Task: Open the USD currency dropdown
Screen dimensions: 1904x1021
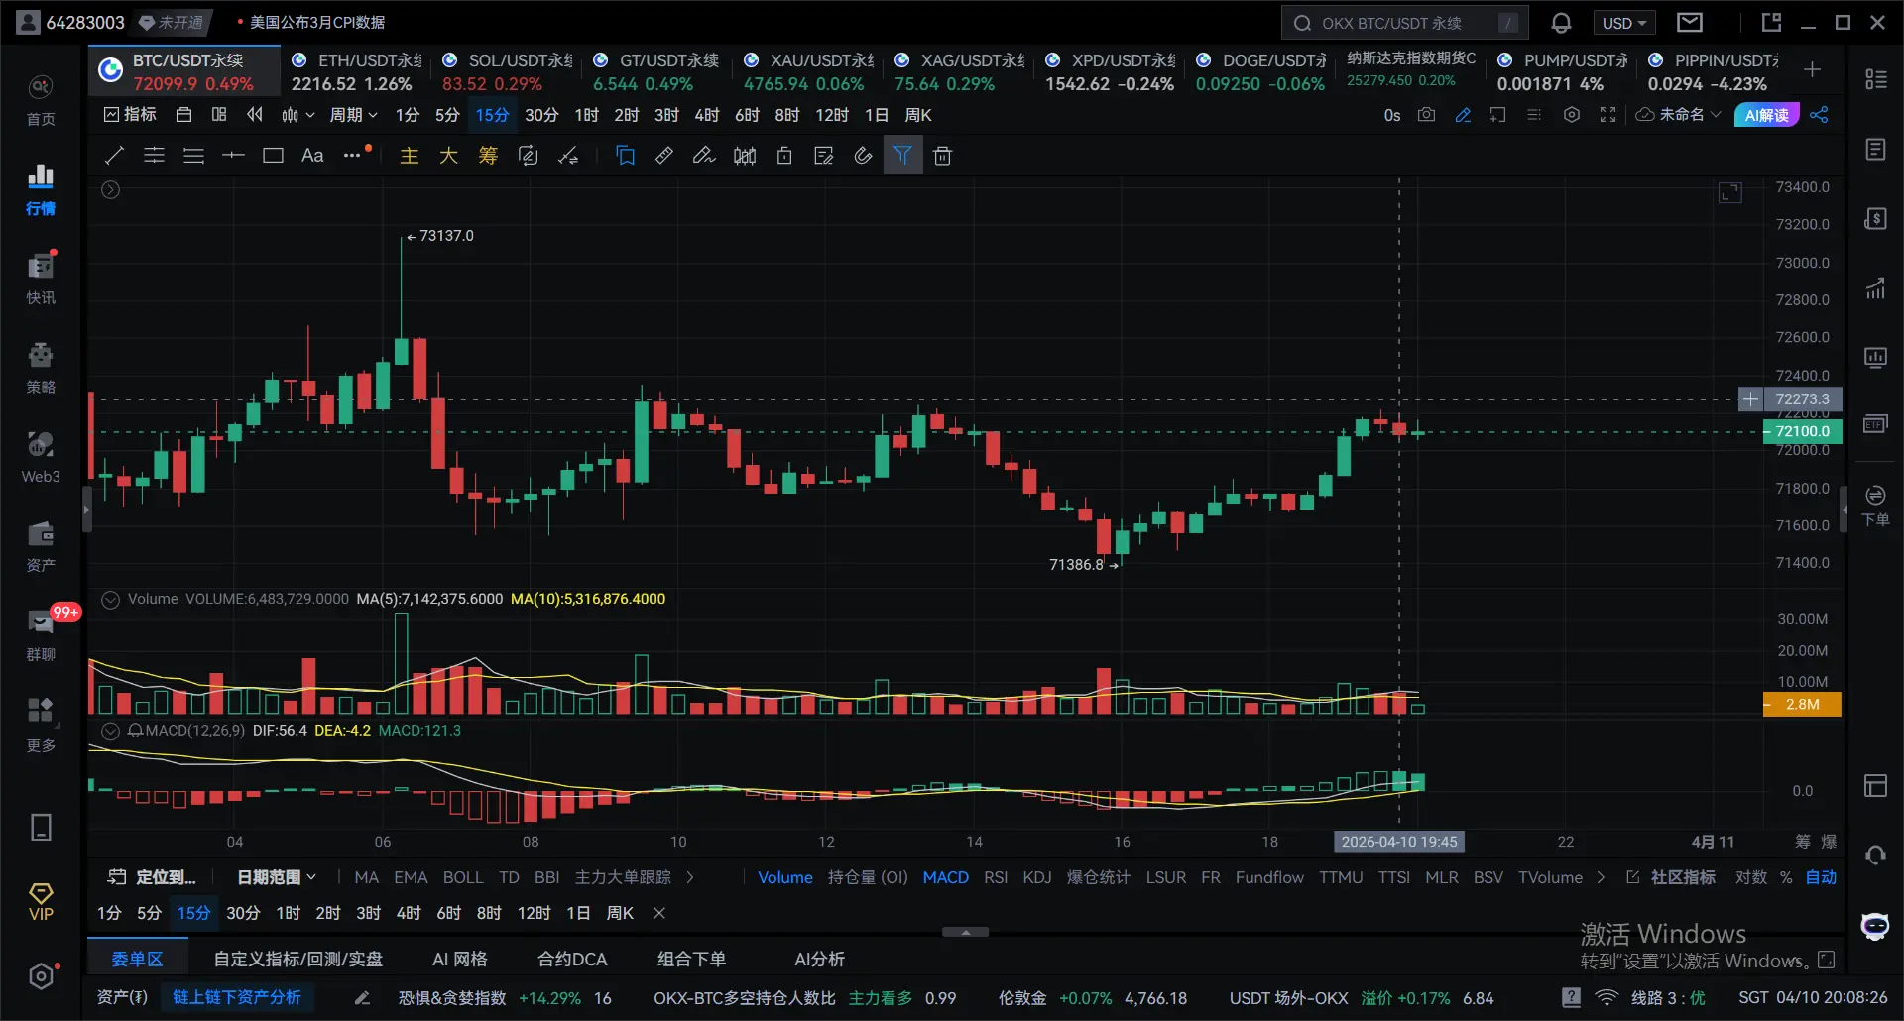Action: [x=1623, y=23]
